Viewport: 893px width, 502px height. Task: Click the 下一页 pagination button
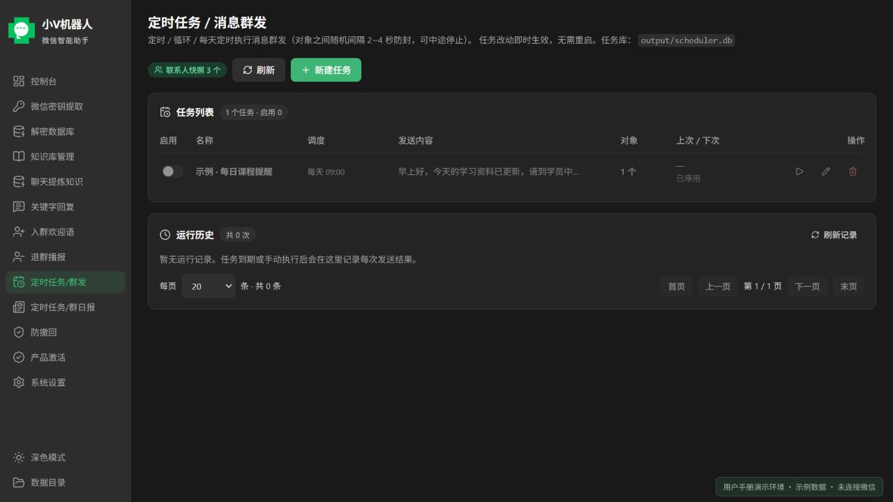(x=807, y=287)
